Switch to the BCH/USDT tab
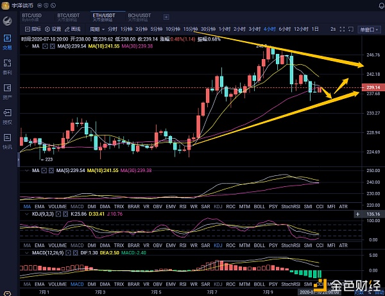Image resolution: width=385 pixels, height=296 pixels. click(138, 15)
